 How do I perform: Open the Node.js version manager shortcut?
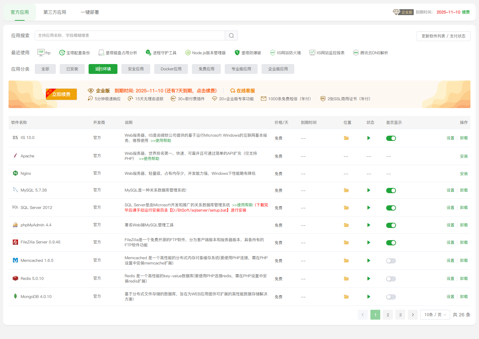pyautogui.click(x=205, y=53)
